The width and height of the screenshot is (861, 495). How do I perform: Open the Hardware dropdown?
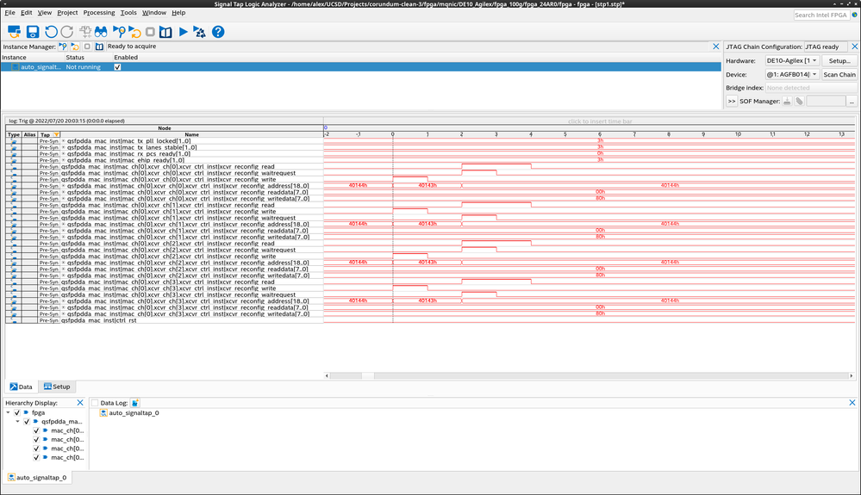click(x=792, y=61)
